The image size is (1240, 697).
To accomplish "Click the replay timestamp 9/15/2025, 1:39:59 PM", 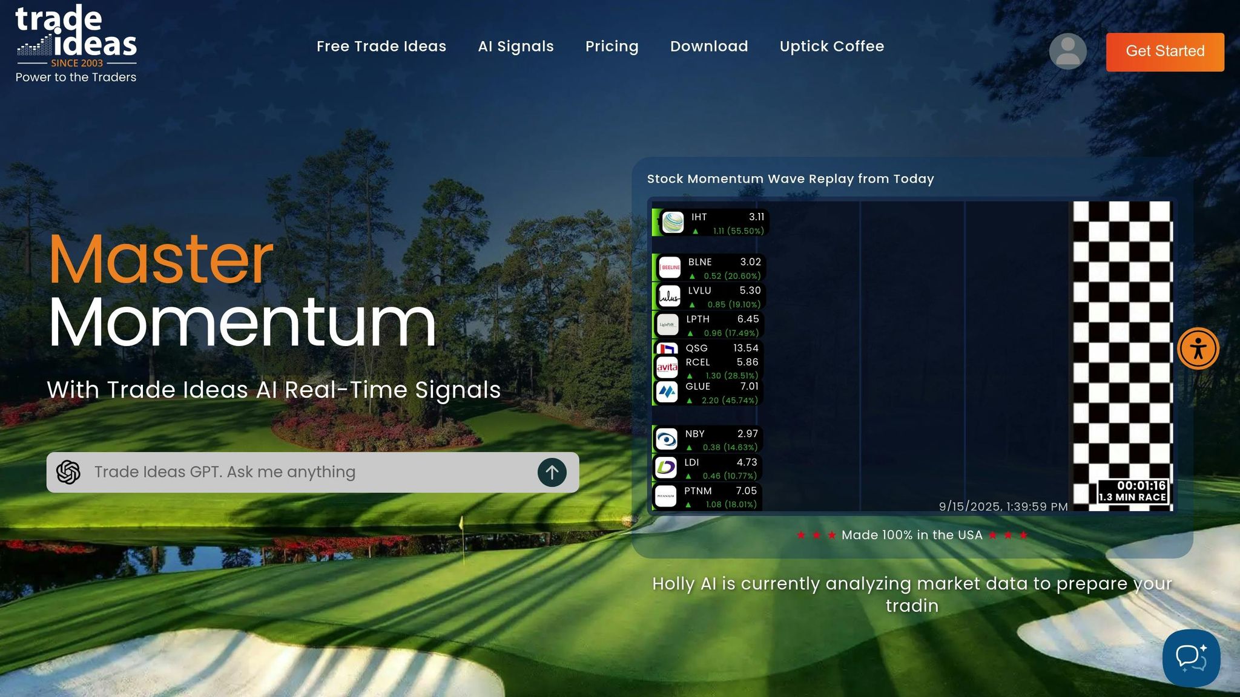I will [x=1003, y=506].
